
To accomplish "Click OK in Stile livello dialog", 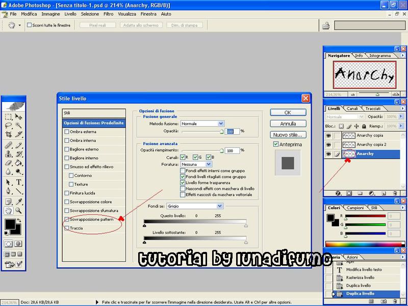I will (x=288, y=112).
